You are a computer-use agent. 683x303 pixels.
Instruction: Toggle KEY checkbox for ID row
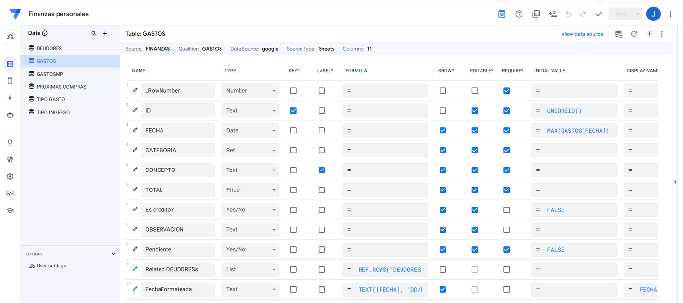point(293,111)
